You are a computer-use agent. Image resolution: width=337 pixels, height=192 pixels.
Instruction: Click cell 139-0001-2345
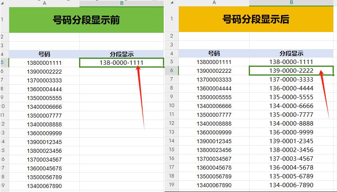click(291, 141)
